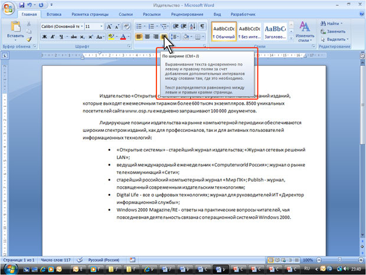Click the Русский (Россия) language indicator
This screenshot has width=366, height=275.
(104, 260)
